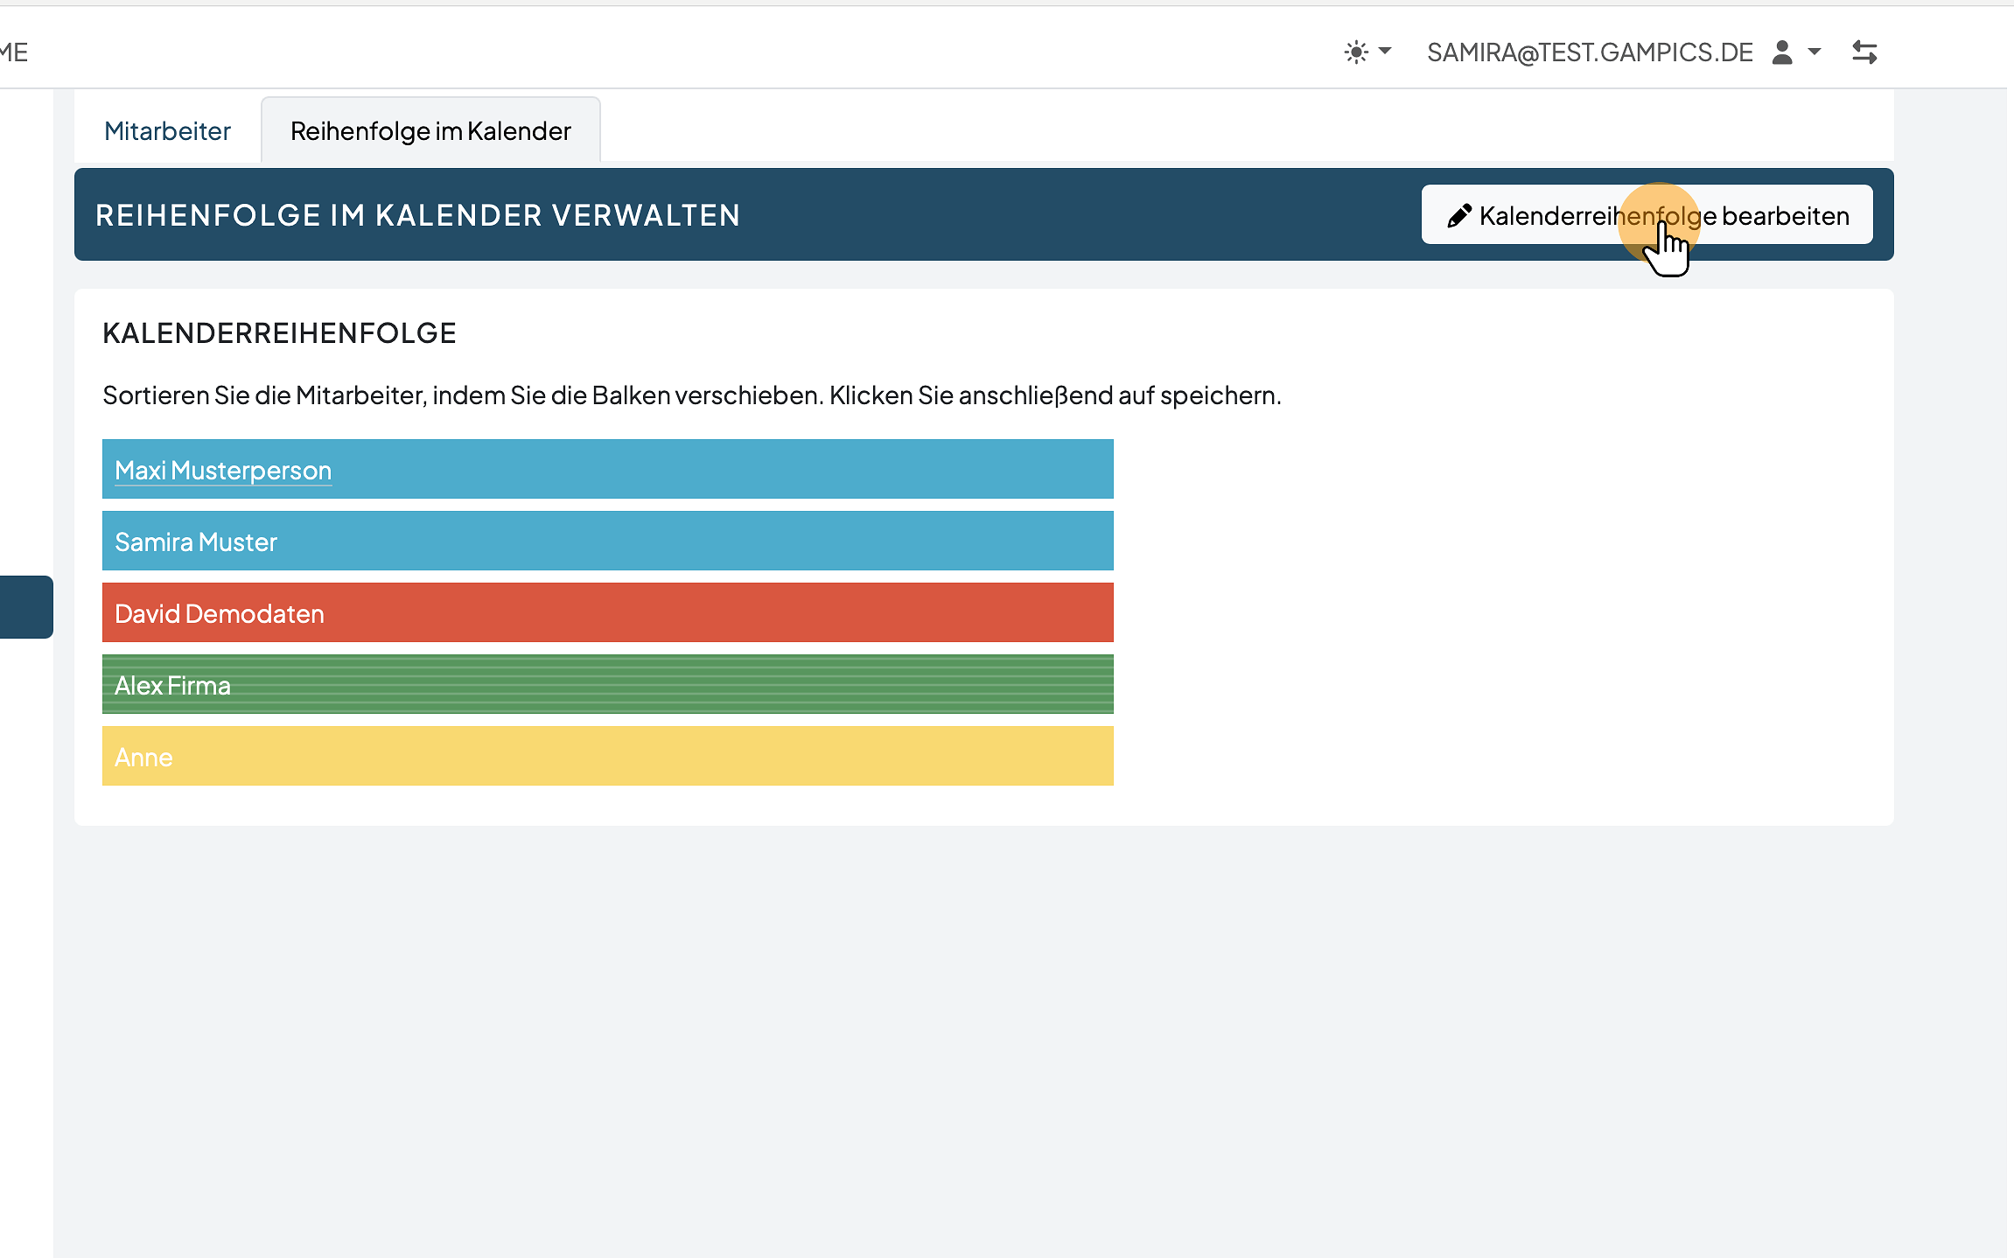This screenshot has width=2014, height=1258.
Task: Select the David Demodaten red bar
Action: point(608,613)
